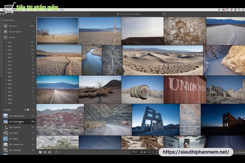Open the filter funnel next to search

pyautogui.click(x=164, y=14)
